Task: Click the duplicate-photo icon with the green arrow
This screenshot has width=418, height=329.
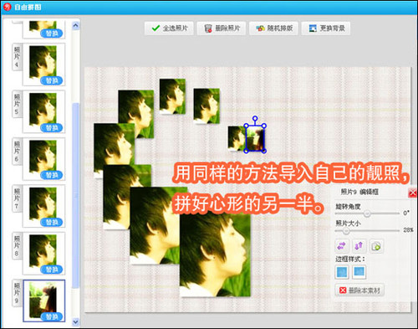Action: coord(376,246)
